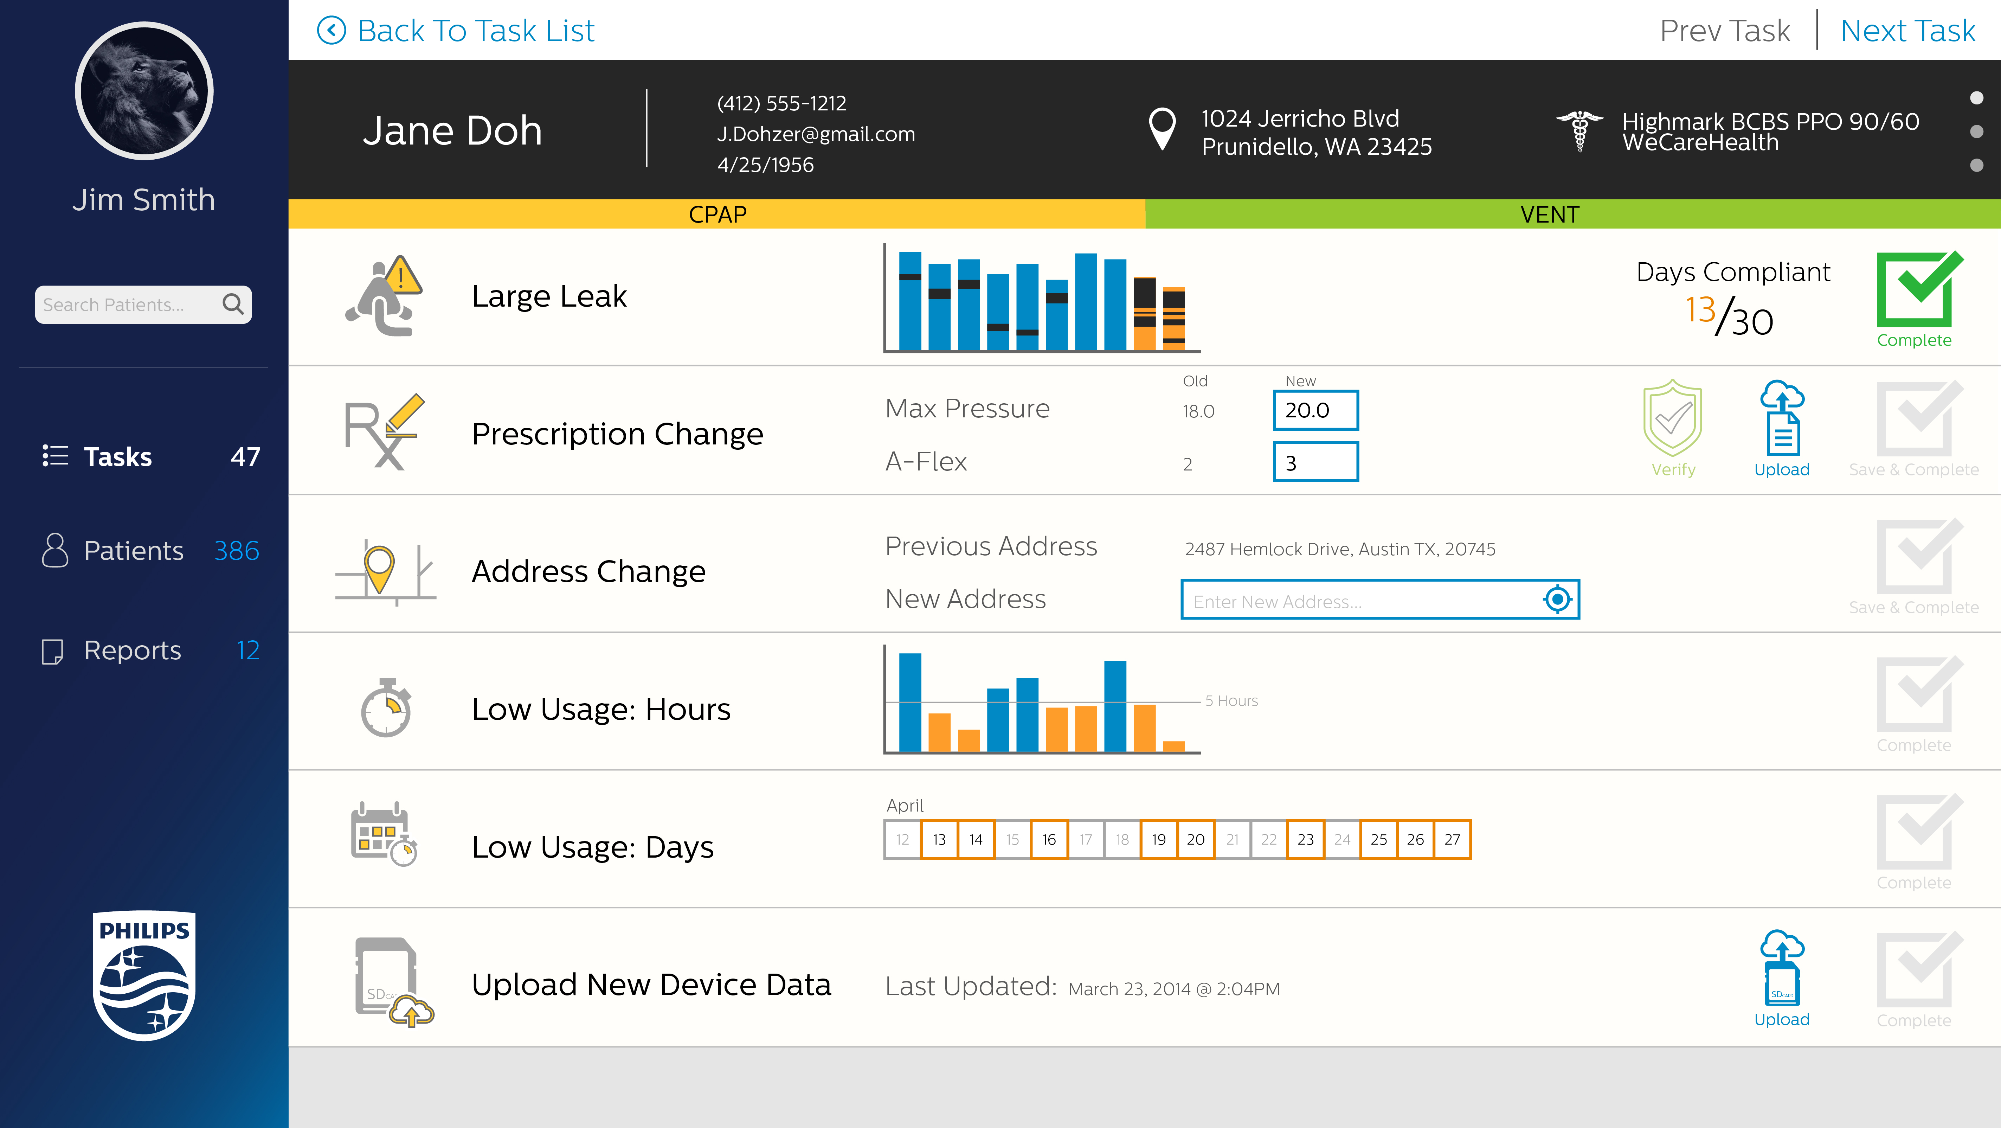This screenshot has height=1128, width=2001.
Task: Click the Verify shield icon
Action: [1672, 418]
